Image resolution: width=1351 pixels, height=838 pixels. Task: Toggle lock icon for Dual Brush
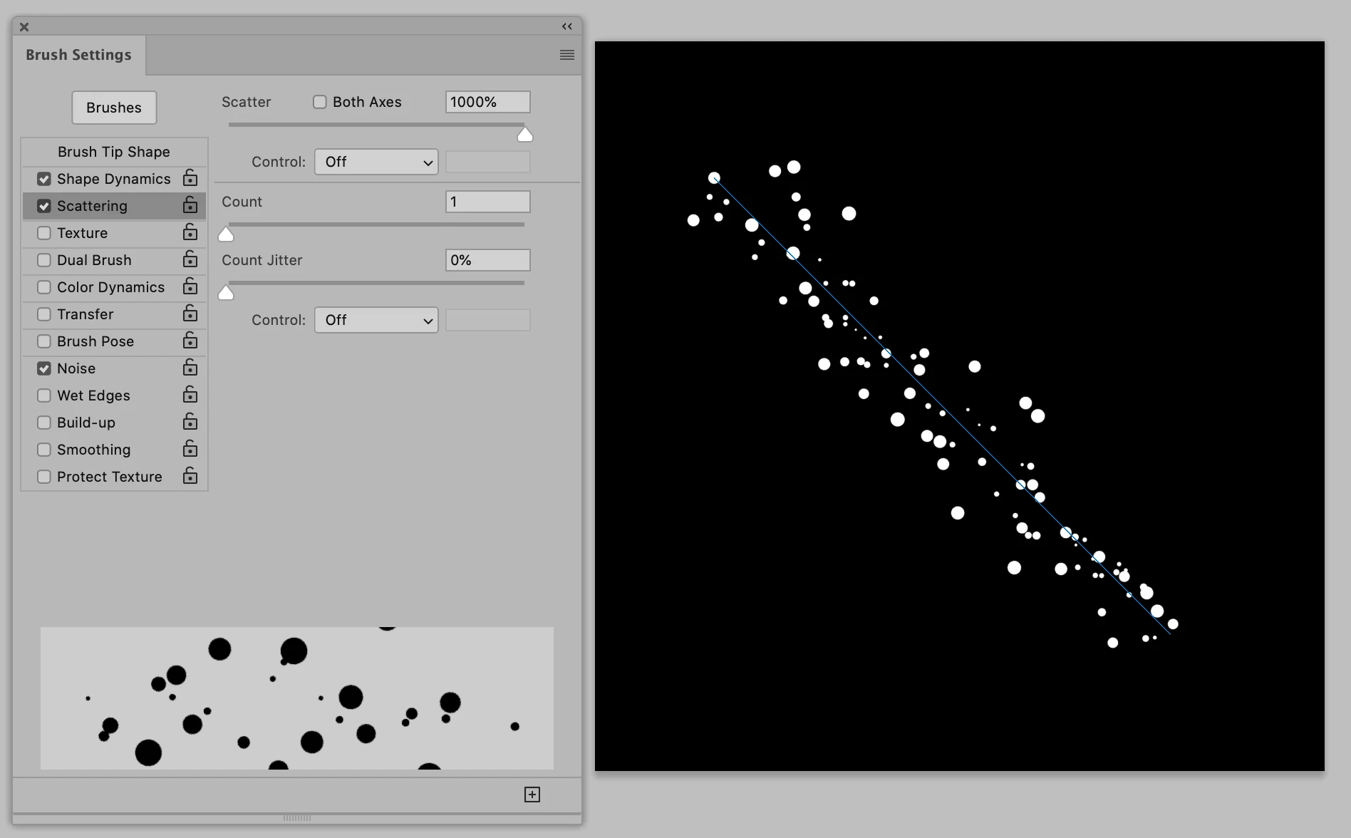coord(190,259)
